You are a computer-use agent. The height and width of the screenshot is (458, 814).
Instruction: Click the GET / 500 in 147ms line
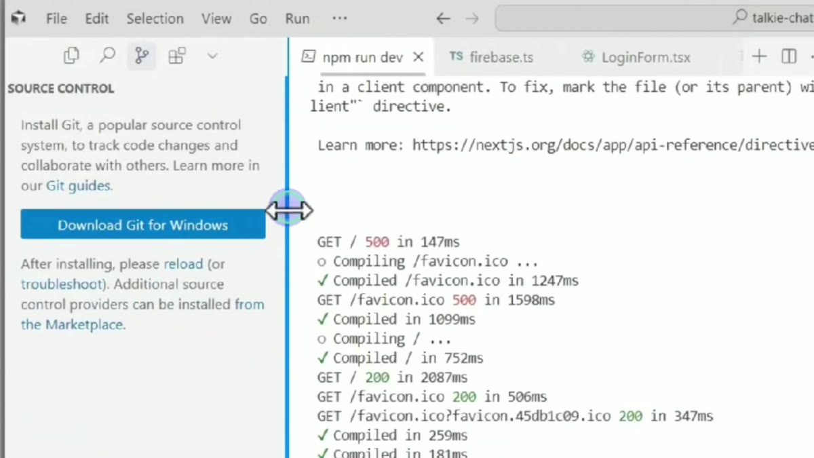click(x=388, y=242)
